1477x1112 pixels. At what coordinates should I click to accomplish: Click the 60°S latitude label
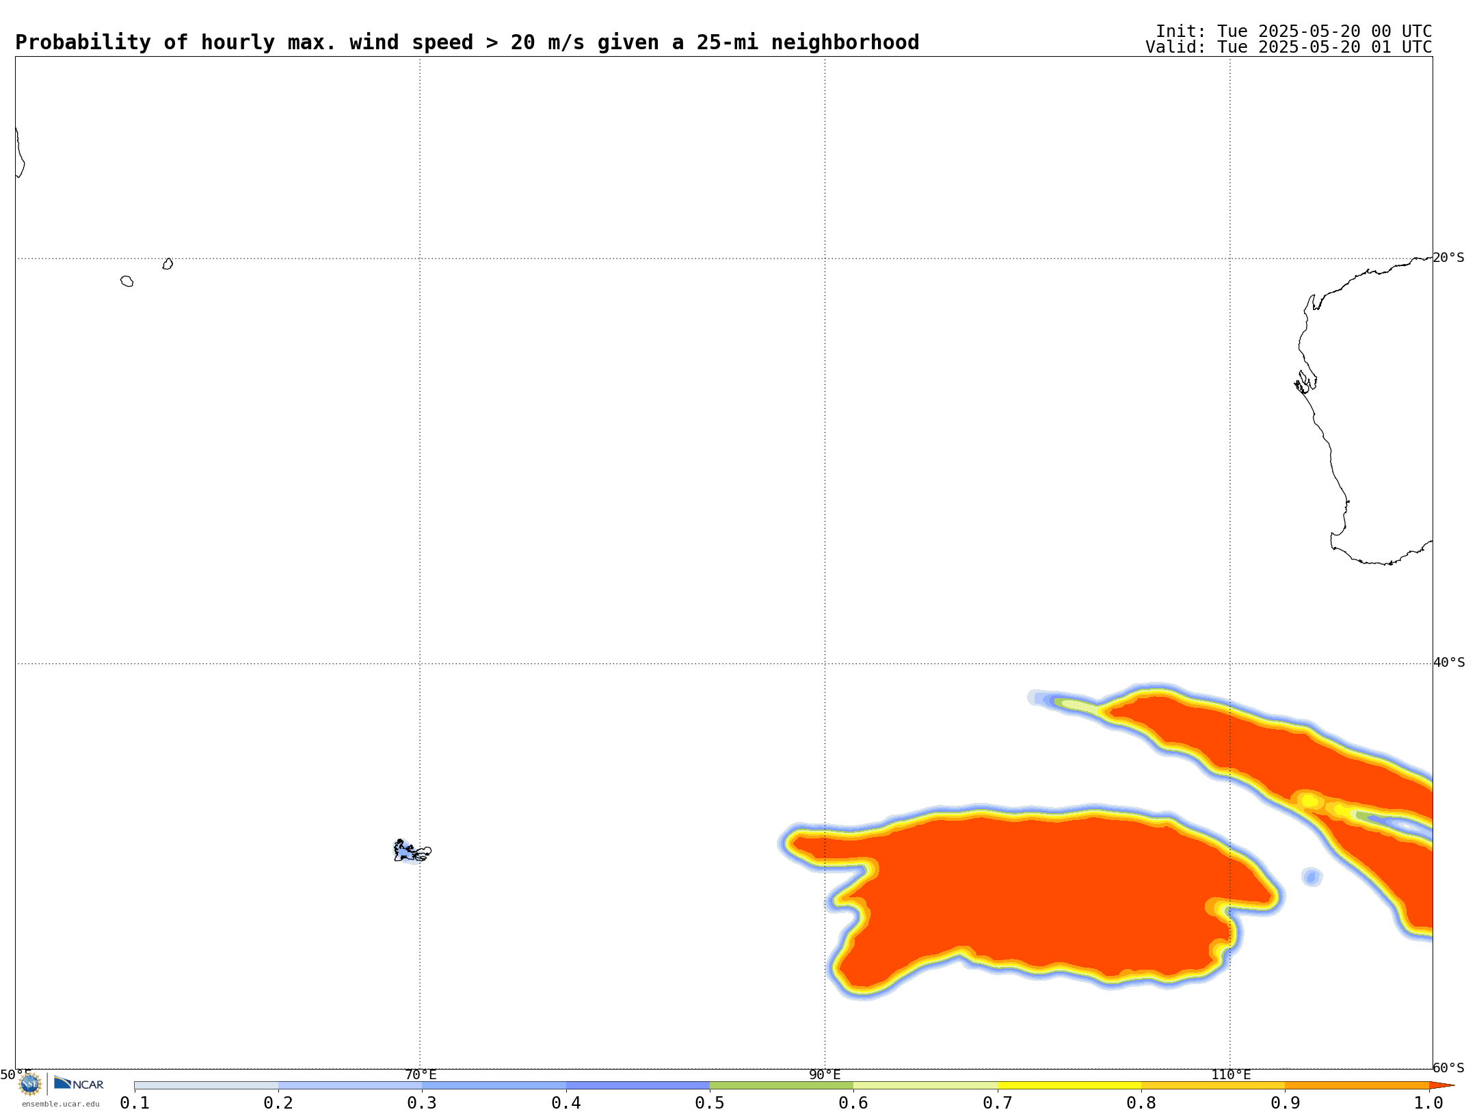click(1448, 1068)
